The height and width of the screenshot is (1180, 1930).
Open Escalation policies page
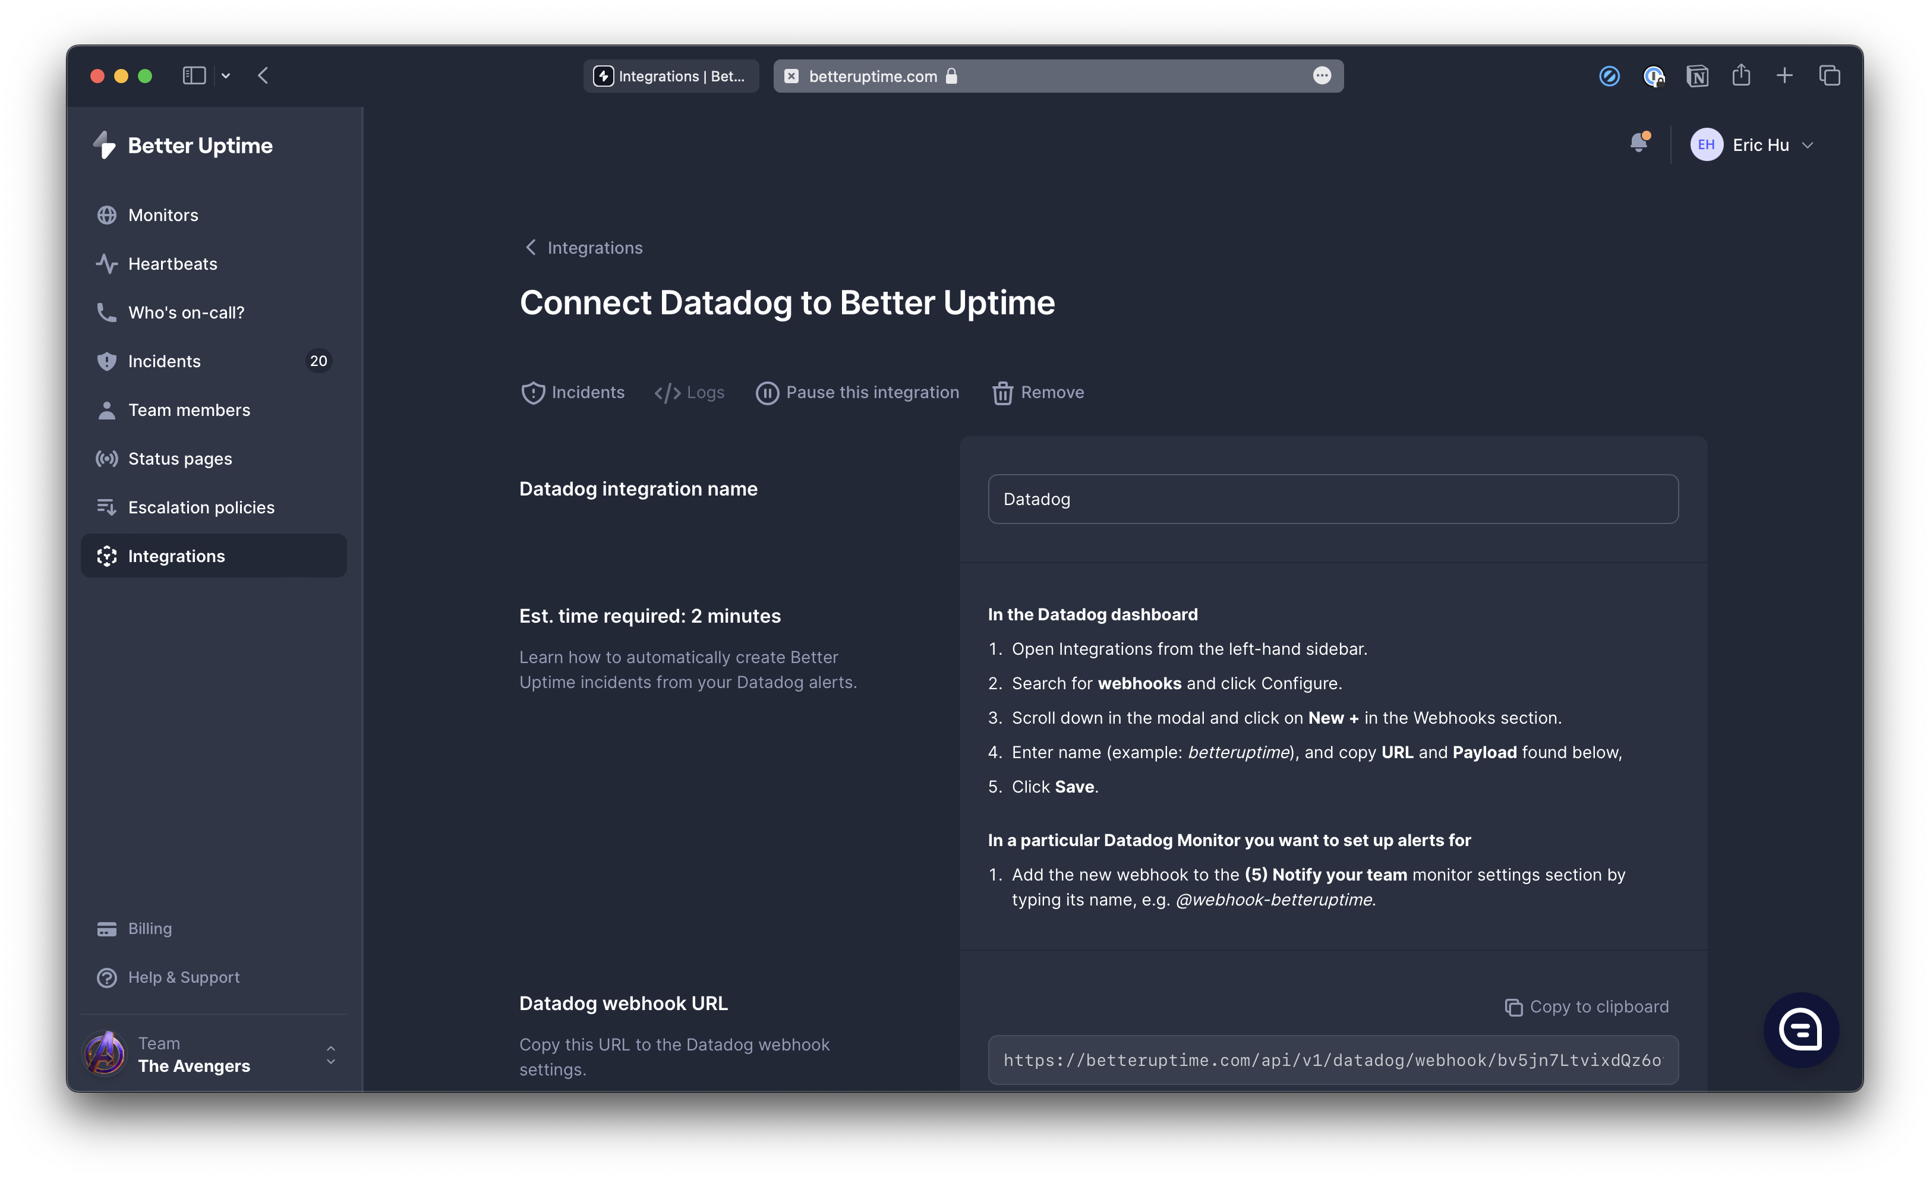(x=213, y=507)
